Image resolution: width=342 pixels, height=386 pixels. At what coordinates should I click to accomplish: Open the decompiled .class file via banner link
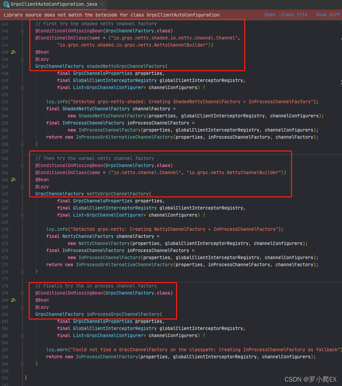pyautogui.click(x=286, y=15)
